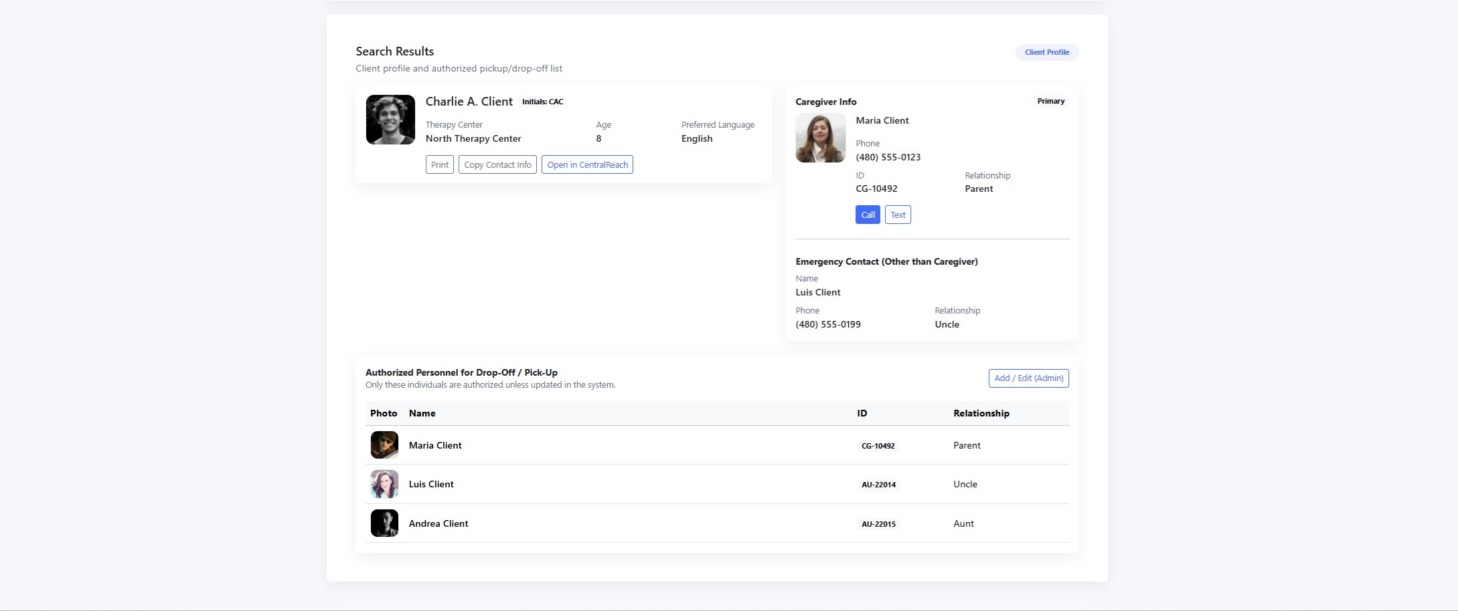
Task: Text the primary caregiver
Action: tap(898, 215)
